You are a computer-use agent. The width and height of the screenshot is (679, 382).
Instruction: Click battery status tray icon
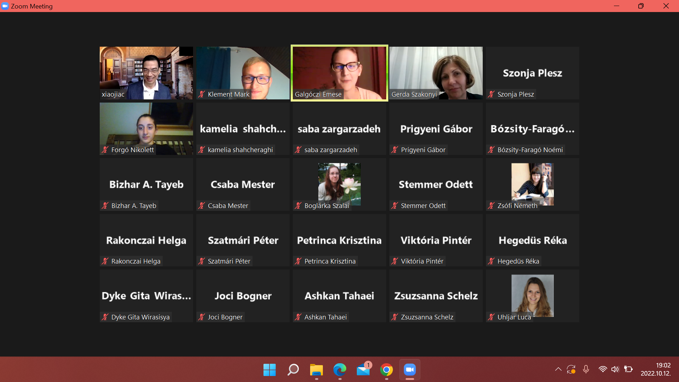[628, 369]
